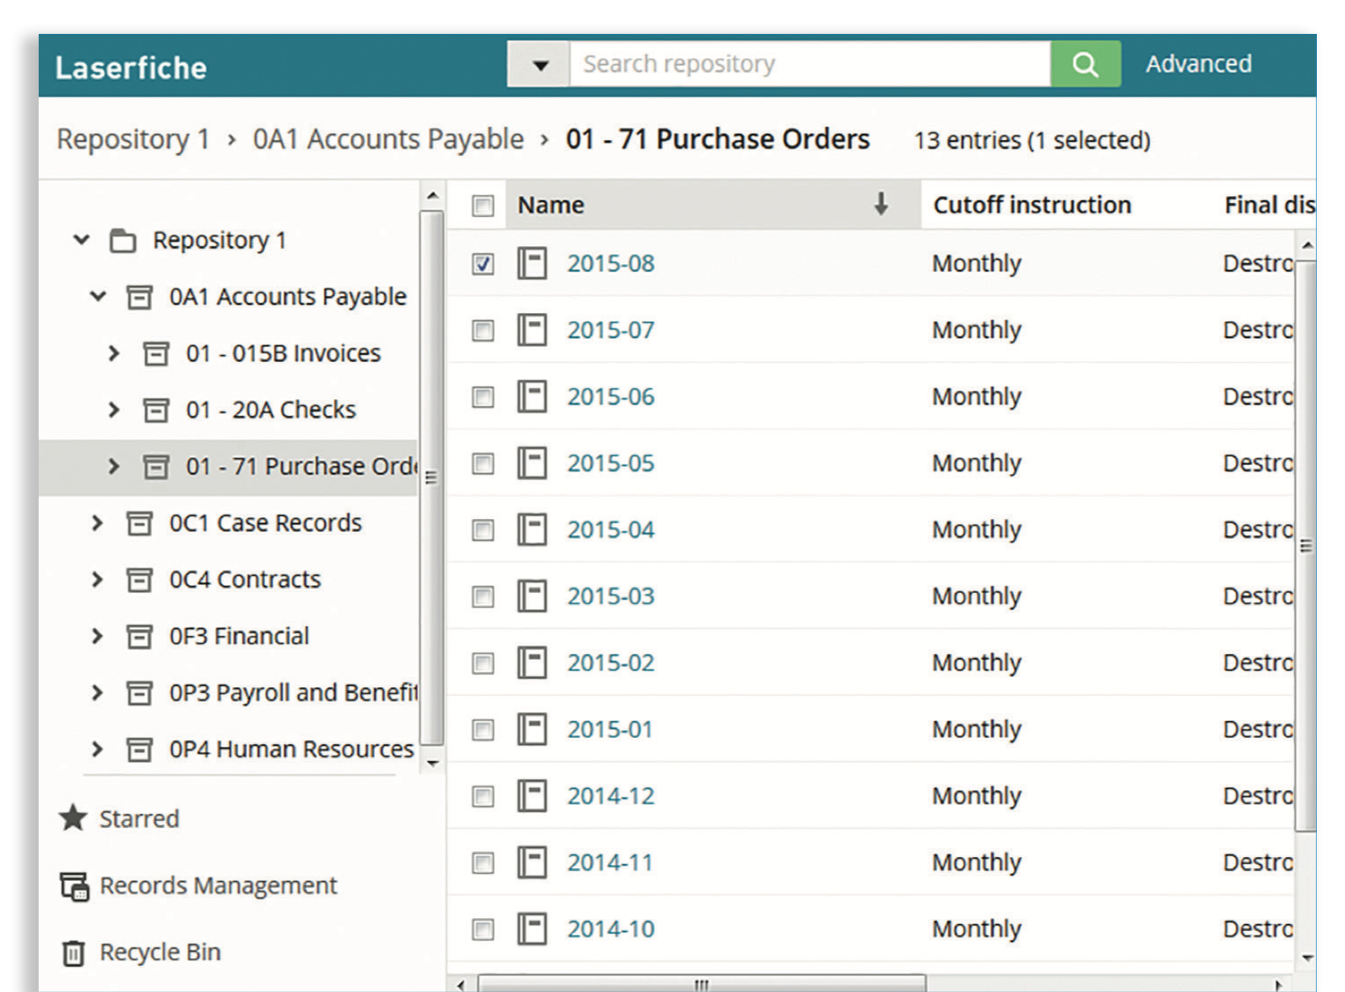Screen dimensions: 1345x992
Task: Click the partially visible Final disposition column header
Action: click(x=1269, y=205)
